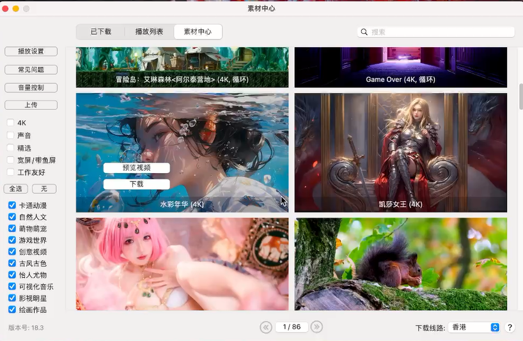Click the vertical scrollbar thumb
This screenshot has width=523, height=341.
(521, 96)
